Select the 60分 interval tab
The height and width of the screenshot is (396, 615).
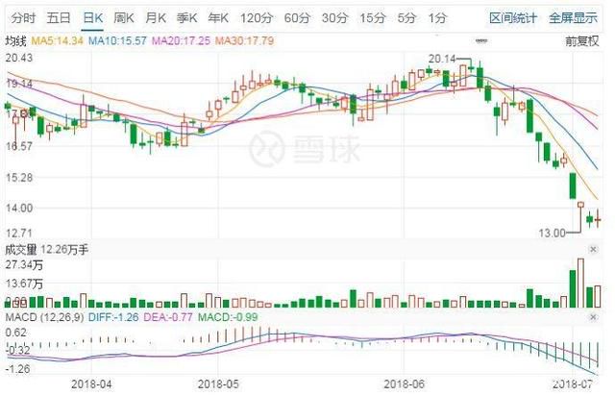coord(297,17)
